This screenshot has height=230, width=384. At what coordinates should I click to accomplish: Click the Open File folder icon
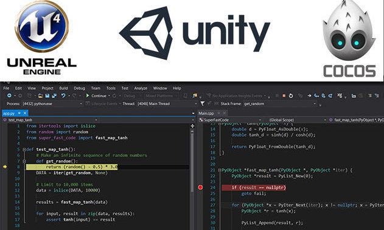tap(41, 96)
